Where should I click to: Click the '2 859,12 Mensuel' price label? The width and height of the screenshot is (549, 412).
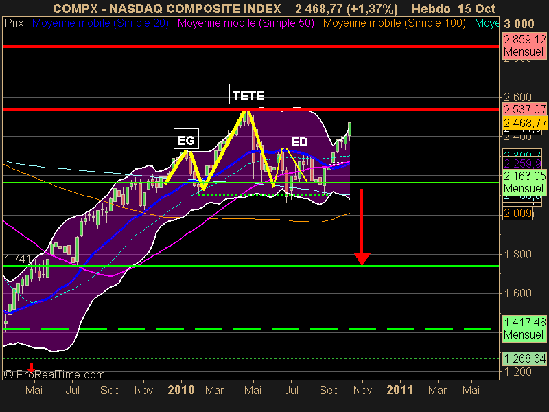click(x=524, y=45)
